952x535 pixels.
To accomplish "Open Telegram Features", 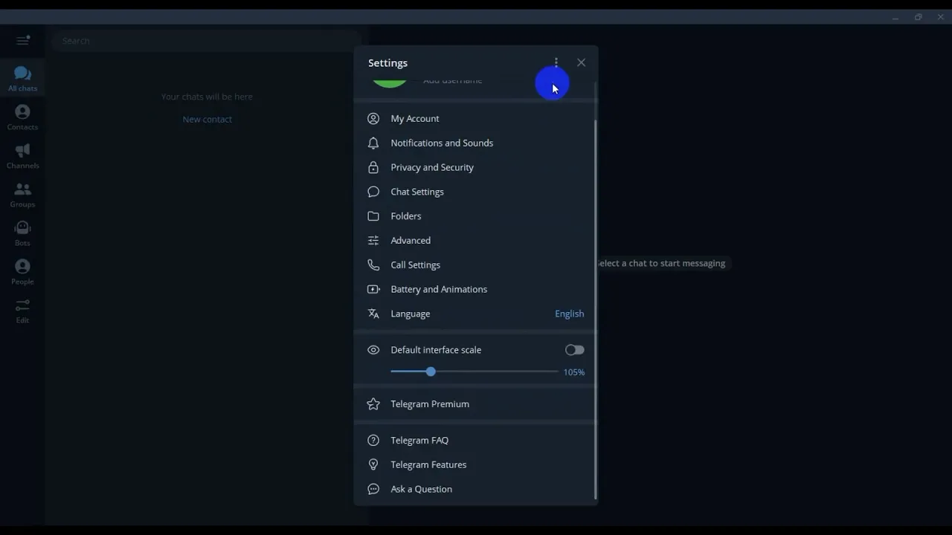I will 475,464.
